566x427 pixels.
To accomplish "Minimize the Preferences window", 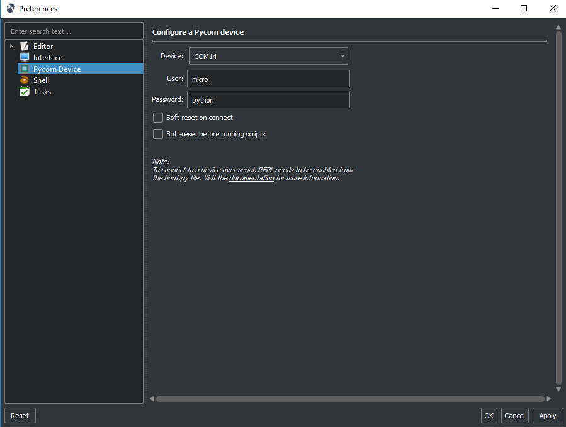I will pyautogui.click(x=495, y=8).
